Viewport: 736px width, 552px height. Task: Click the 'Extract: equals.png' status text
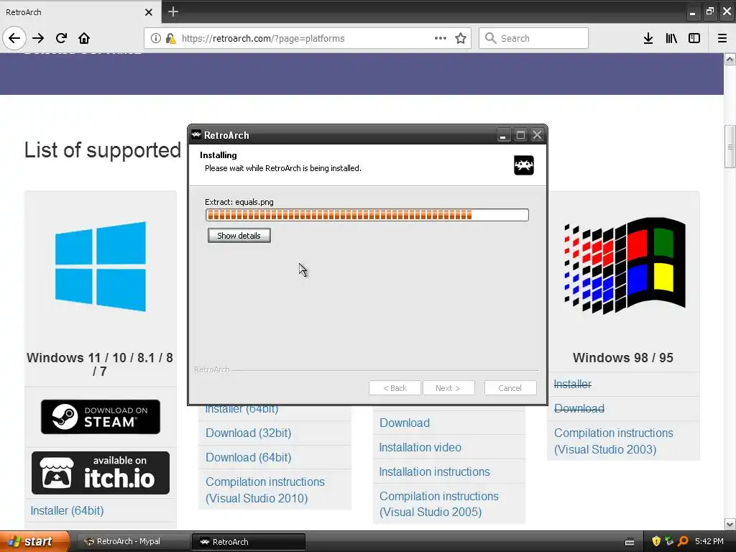239,202
